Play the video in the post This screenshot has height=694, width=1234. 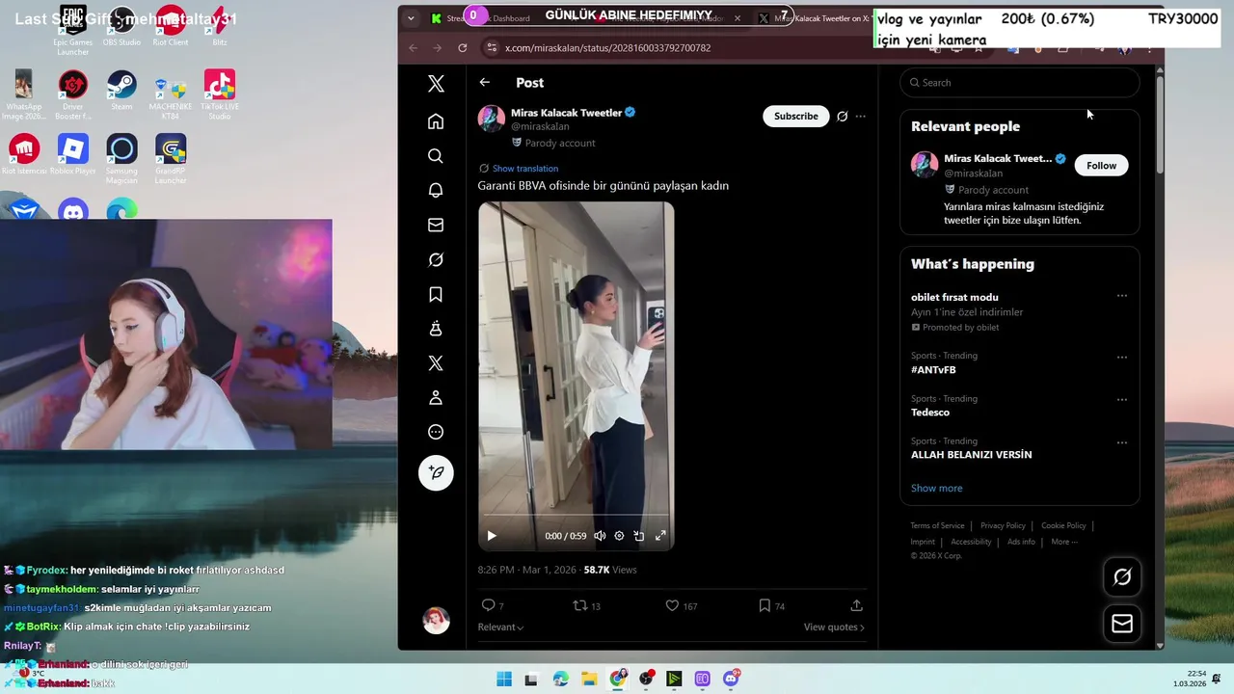(492, 536)
